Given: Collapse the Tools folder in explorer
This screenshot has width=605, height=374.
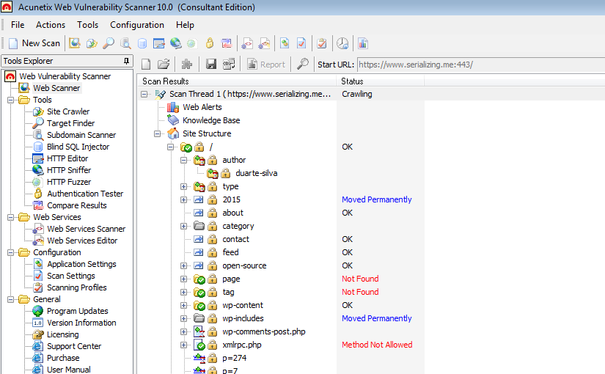Looking at the screenshot, I should point(10,100).
